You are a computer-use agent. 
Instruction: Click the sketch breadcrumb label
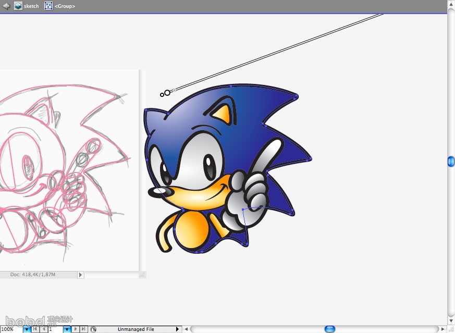tap(31, 6)
